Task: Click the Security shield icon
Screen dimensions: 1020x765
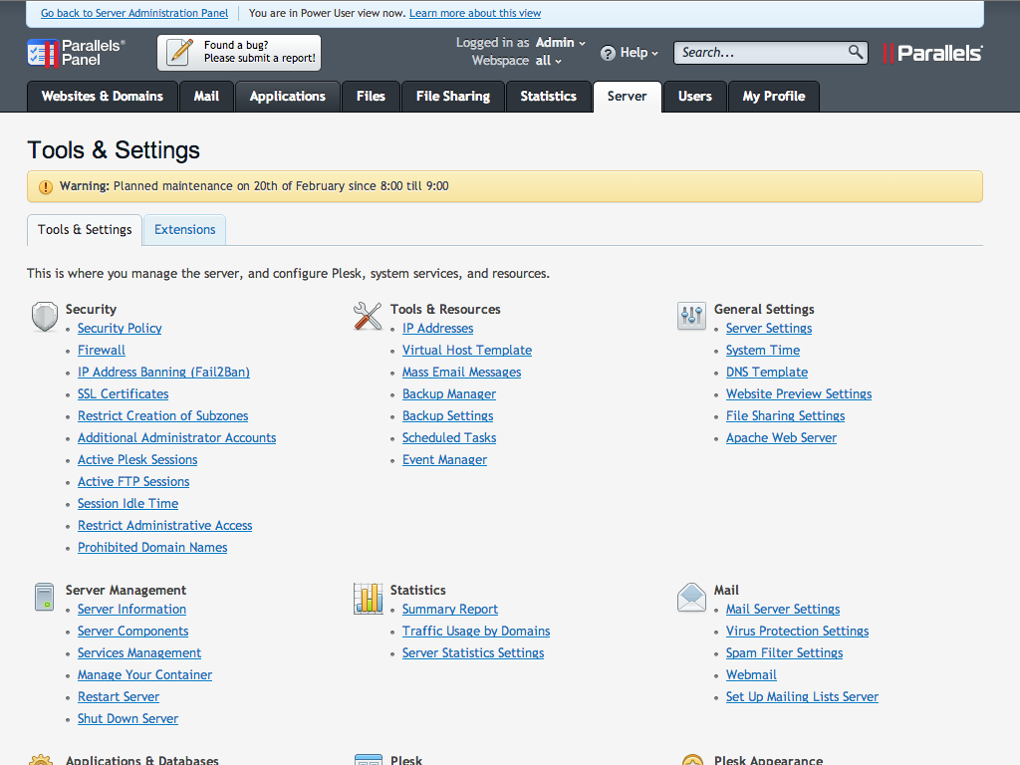Action: [45, 317]
